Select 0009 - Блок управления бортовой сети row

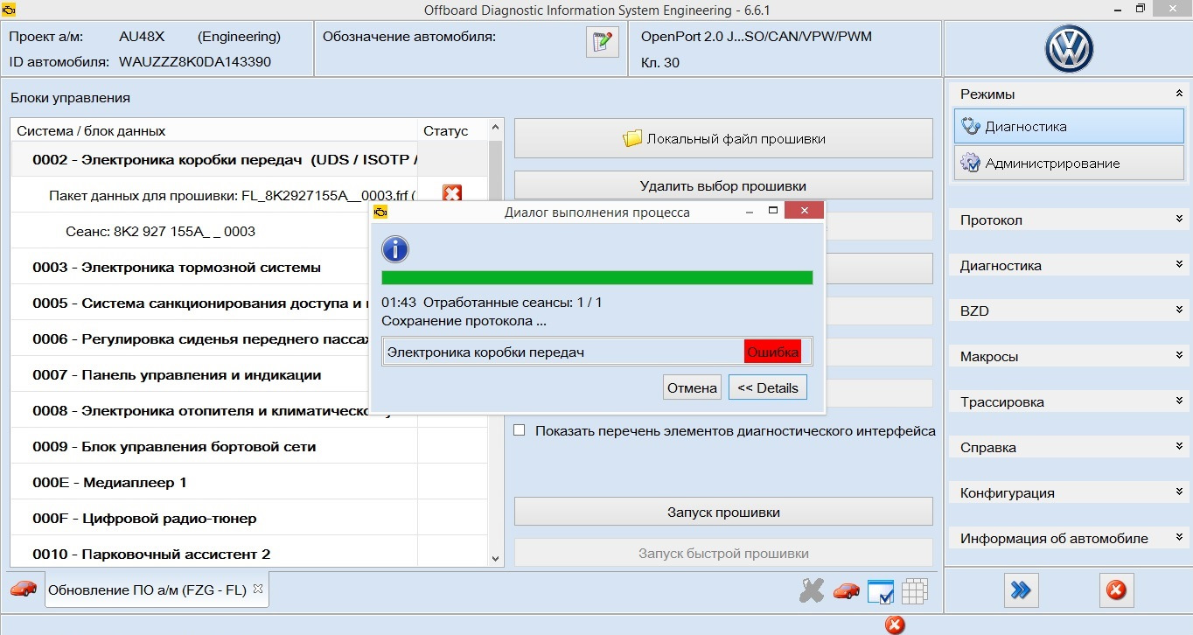pyautogui.click(x=249, y=446)
